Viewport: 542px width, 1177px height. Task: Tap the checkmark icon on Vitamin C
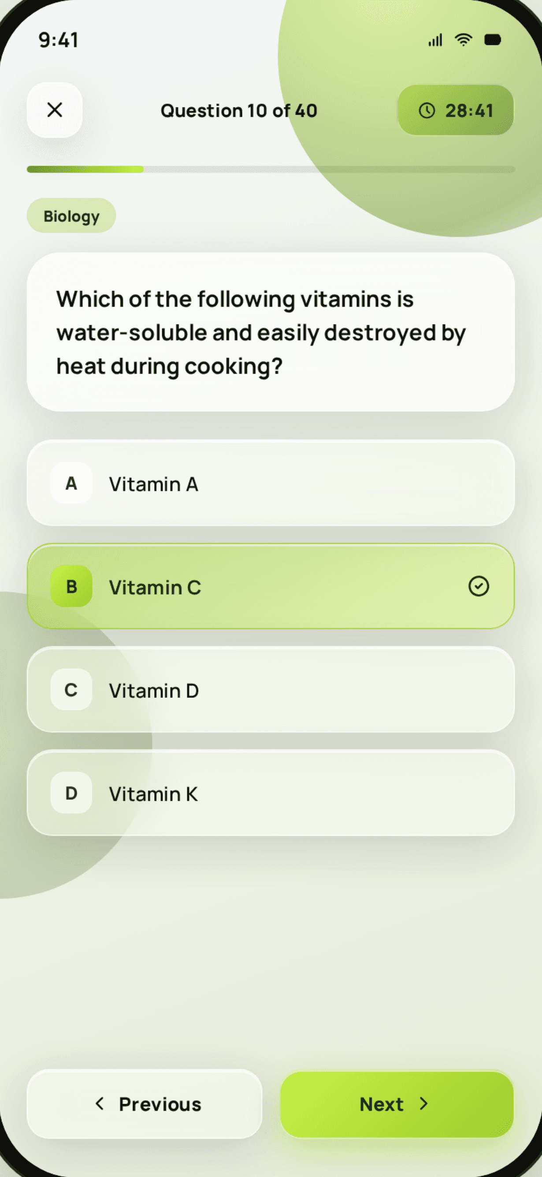pos(479,586)
